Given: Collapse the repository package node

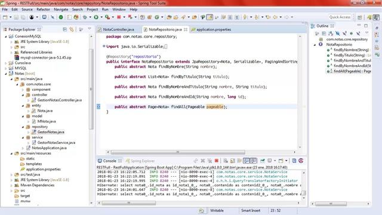Looking at the screenshot, I should click(x=23, y=127).
